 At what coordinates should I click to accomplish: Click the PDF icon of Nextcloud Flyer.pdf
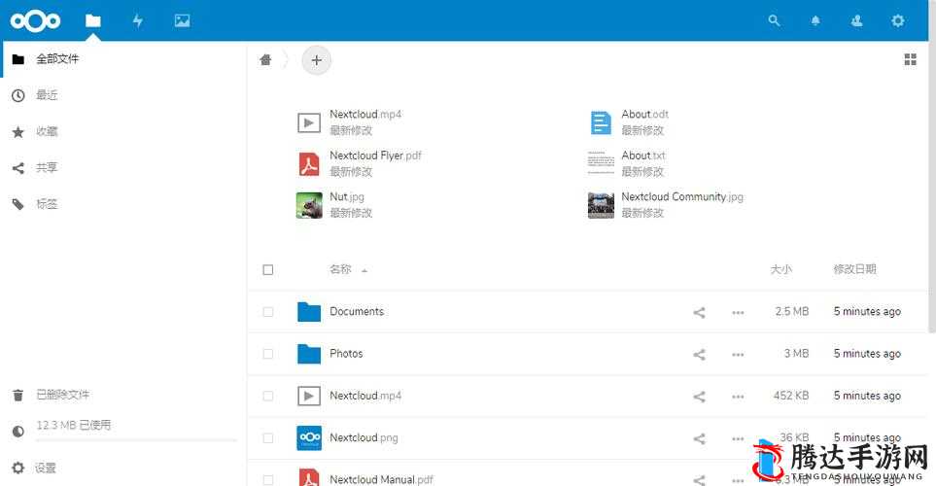click(x=309, y=164)
